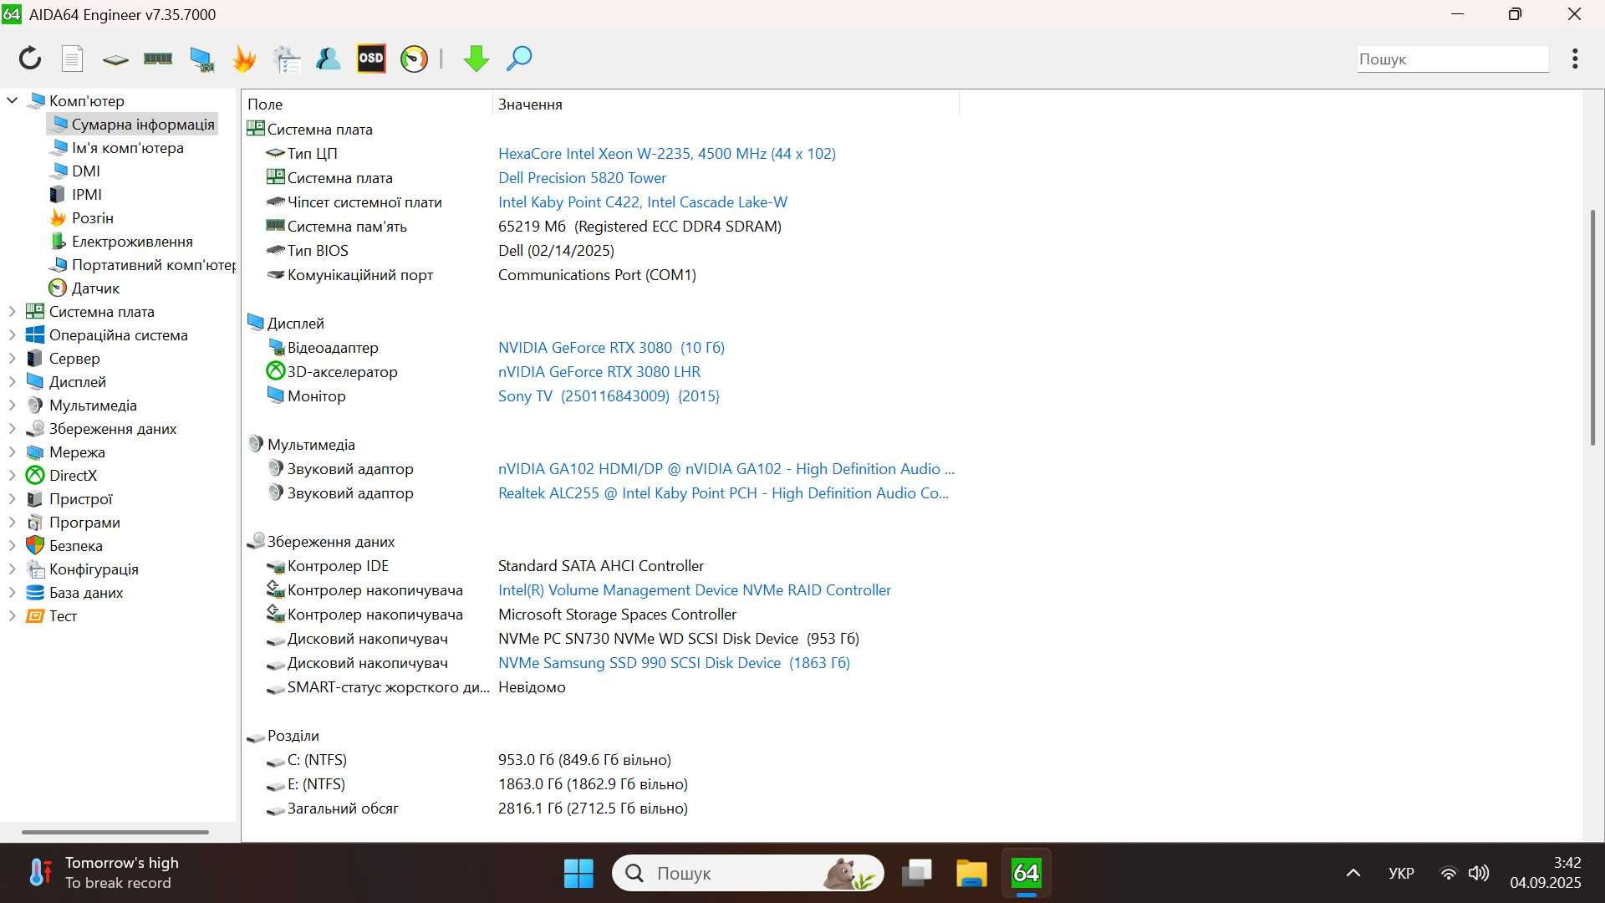Open the Report toolbar icon

(73, 59)
